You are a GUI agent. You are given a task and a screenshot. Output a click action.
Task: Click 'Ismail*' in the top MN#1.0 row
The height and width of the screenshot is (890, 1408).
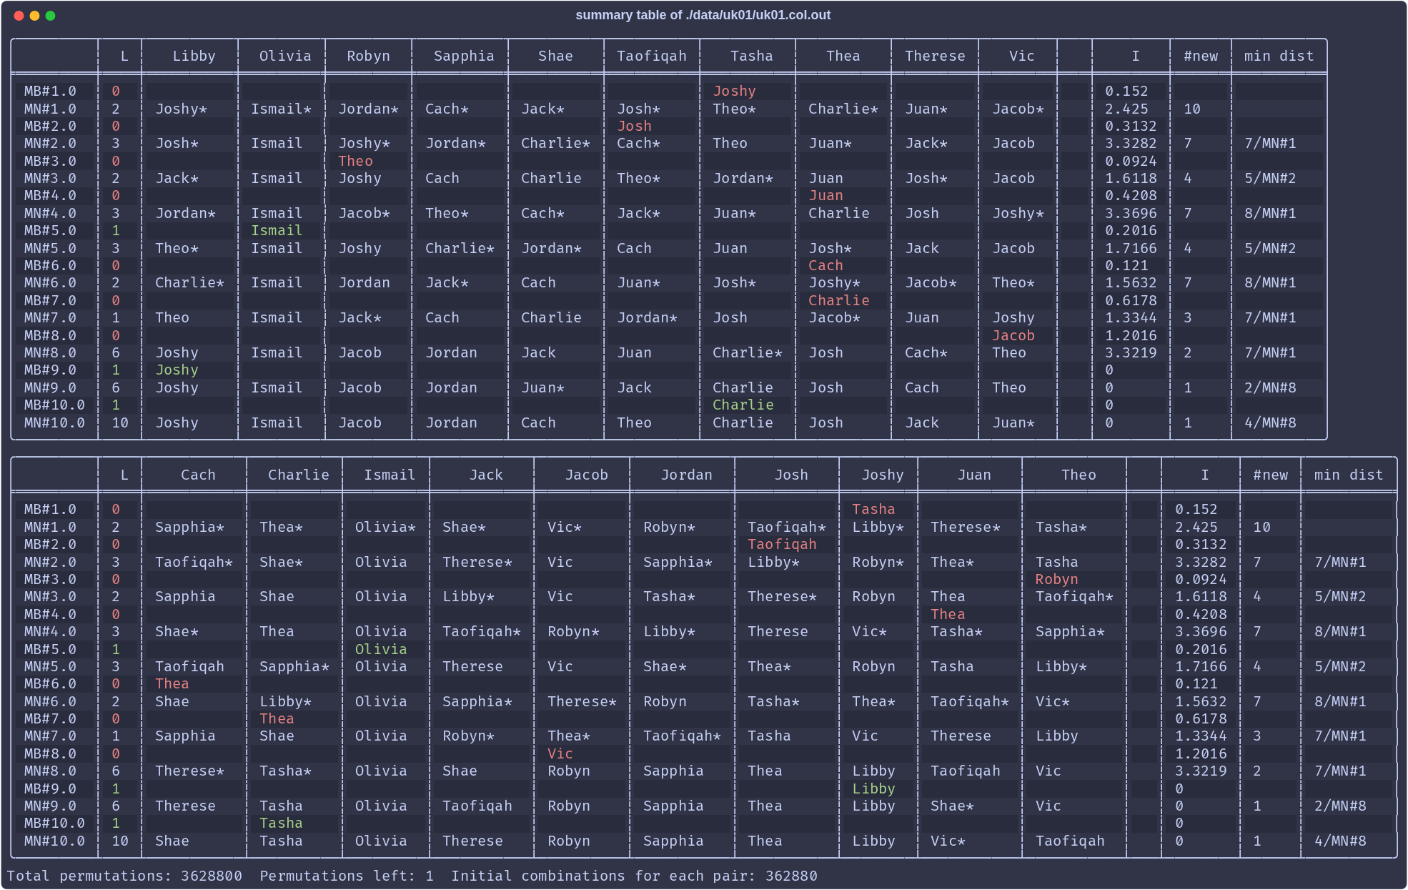point(281,109)
